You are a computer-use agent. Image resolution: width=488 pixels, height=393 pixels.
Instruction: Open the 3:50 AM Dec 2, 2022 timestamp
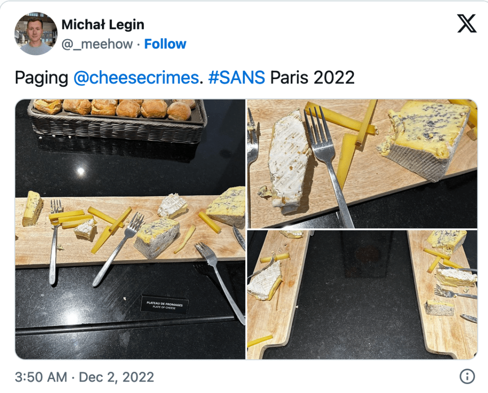coord(84,377)
